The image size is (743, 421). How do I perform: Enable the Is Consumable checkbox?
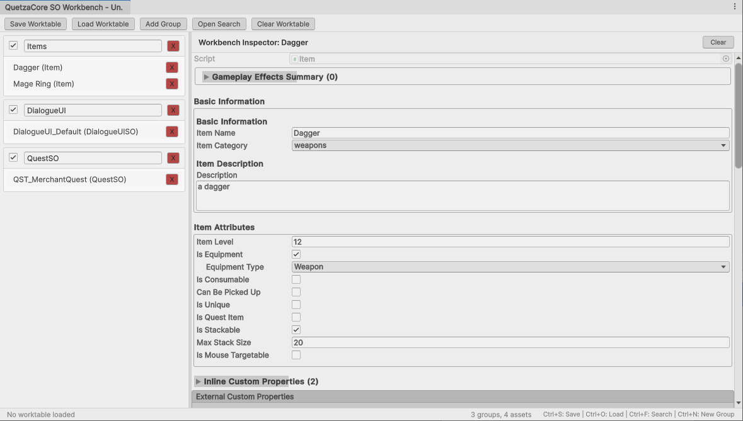(x=296, y=279)
